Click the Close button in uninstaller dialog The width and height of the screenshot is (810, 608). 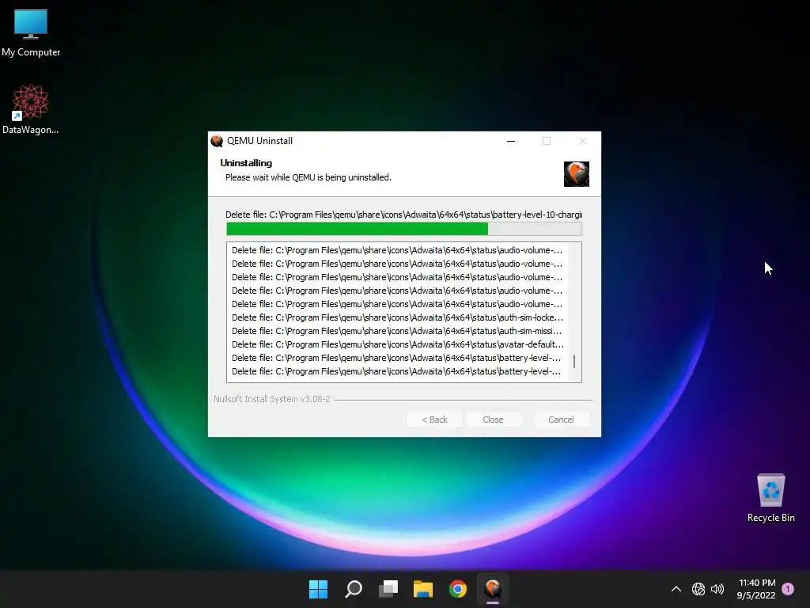click(x=493, y=420)
